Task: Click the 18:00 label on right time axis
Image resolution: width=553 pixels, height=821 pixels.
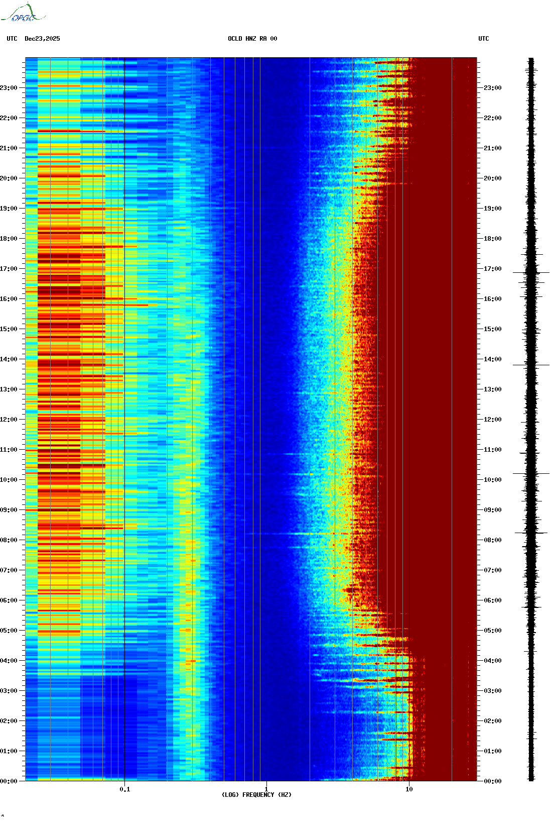Action: click(493, 239)
